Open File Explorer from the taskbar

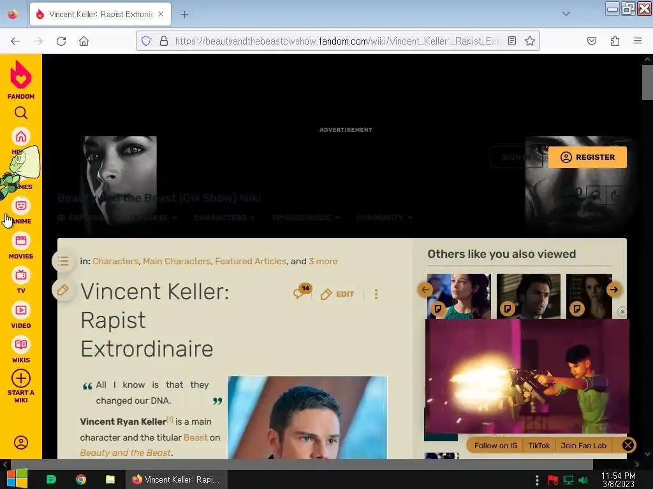(x=110, y=479)
